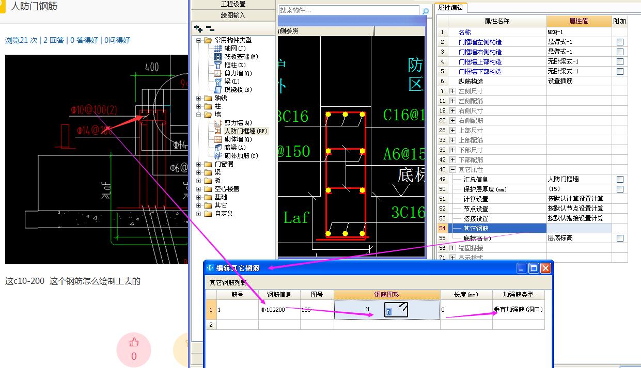Expand the 下部尺寸 property group

coord(452,150)
